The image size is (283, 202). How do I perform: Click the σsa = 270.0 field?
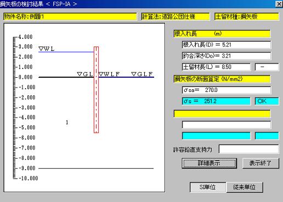coord(227,90)
